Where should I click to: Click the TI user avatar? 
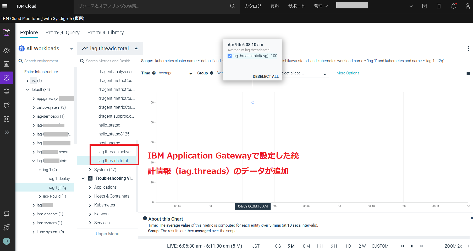coord(7,241)
